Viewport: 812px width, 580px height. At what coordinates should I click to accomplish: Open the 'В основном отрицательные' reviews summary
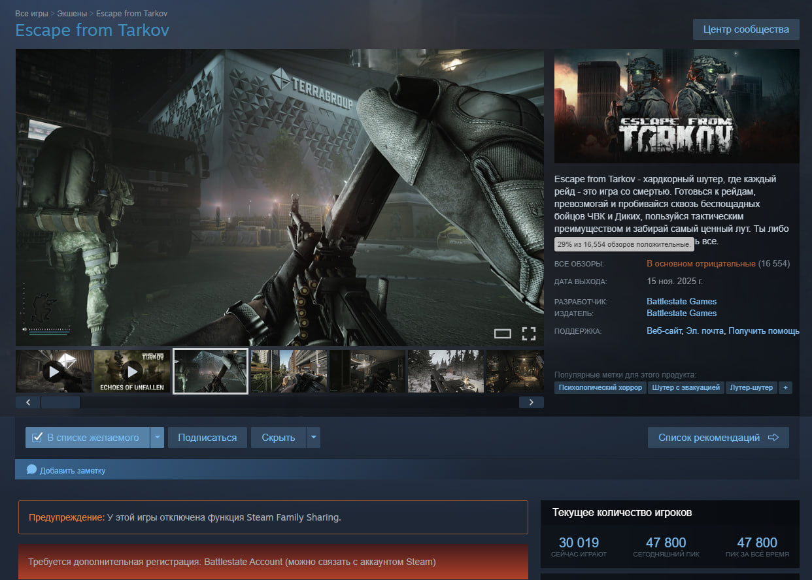pyautogui.click(x=701, y=264)
